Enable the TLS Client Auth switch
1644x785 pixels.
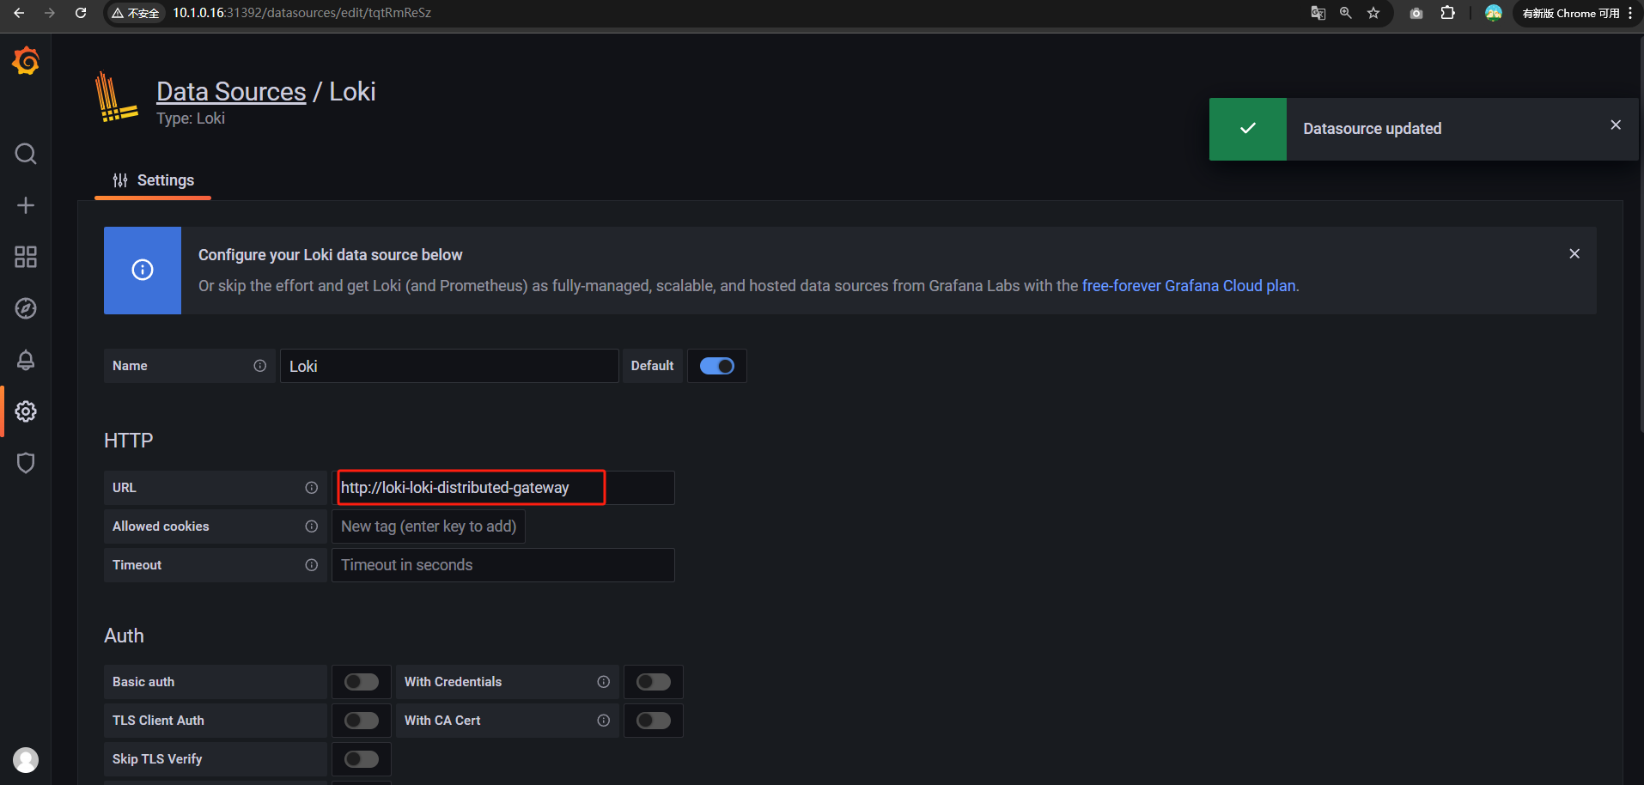(x=362, y=721)
